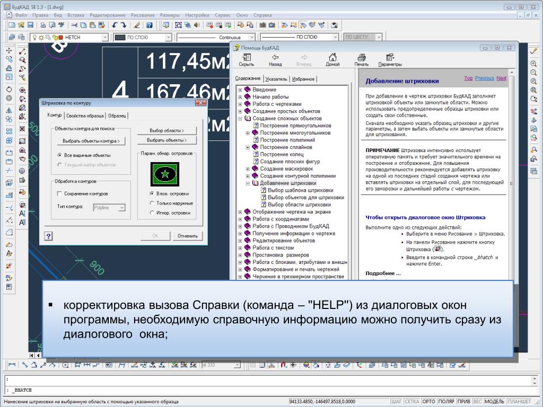Viewport: 543px width, 407px height.
Task: Expand 'Работа с текстом' tree node
Action: tap(240, 248)
